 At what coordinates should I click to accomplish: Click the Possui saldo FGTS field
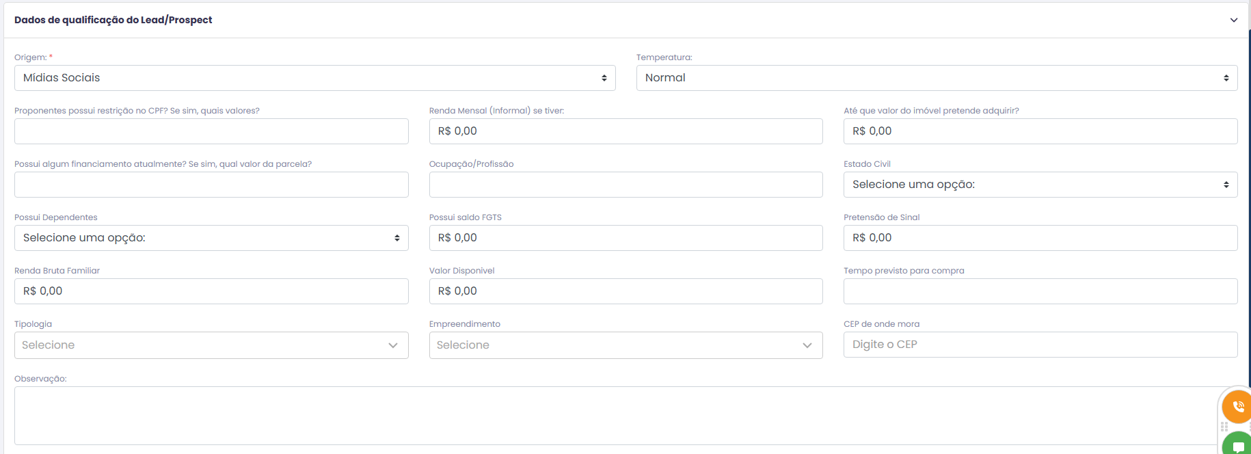[625, 238]
